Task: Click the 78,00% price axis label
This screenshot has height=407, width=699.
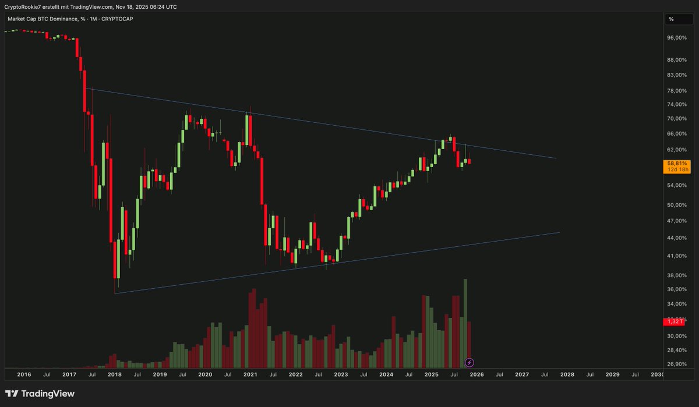Action: click(677, 91)
